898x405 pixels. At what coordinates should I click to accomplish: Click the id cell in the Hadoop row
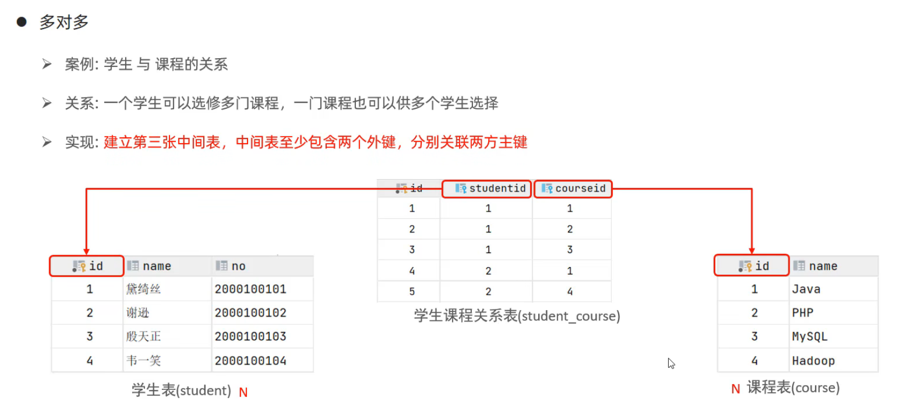pyautogui.click(x=754, y=360)
